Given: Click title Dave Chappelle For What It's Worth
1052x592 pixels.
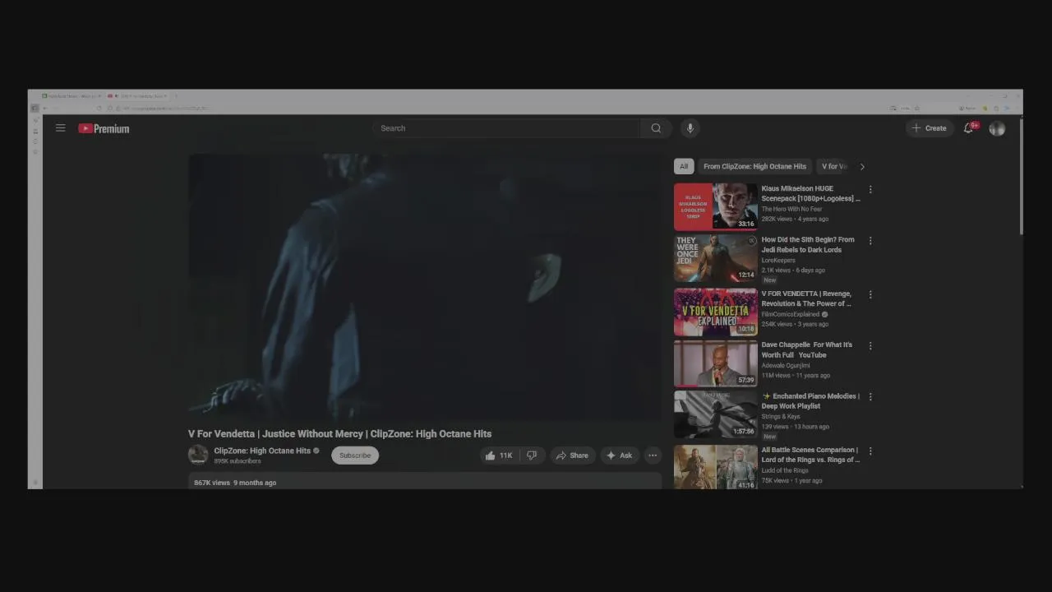Looking at the screenshot, I should [x=807, y=349].
